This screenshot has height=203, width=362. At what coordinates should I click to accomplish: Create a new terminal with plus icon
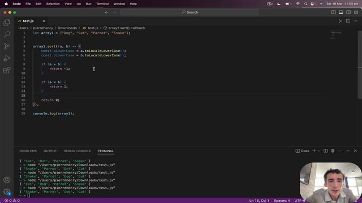(314, 151)
